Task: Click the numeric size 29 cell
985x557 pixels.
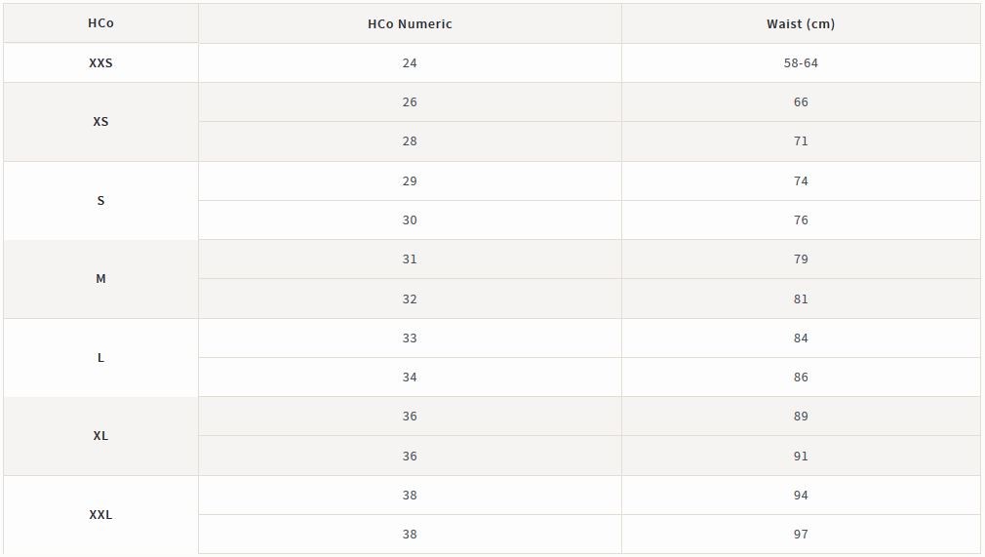Action: click(410, 181)
